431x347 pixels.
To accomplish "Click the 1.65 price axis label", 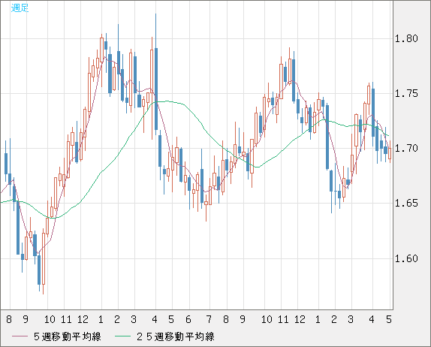I will click(406, 204).
